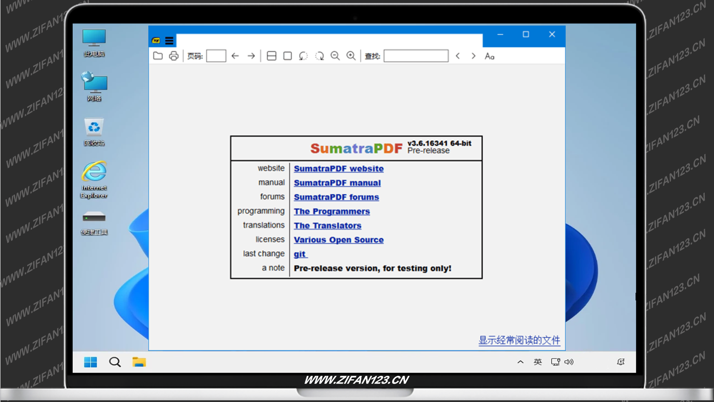This screenshot has width=714, height=402.
Task: Click the print icon in toolbar
Action: 174,56
